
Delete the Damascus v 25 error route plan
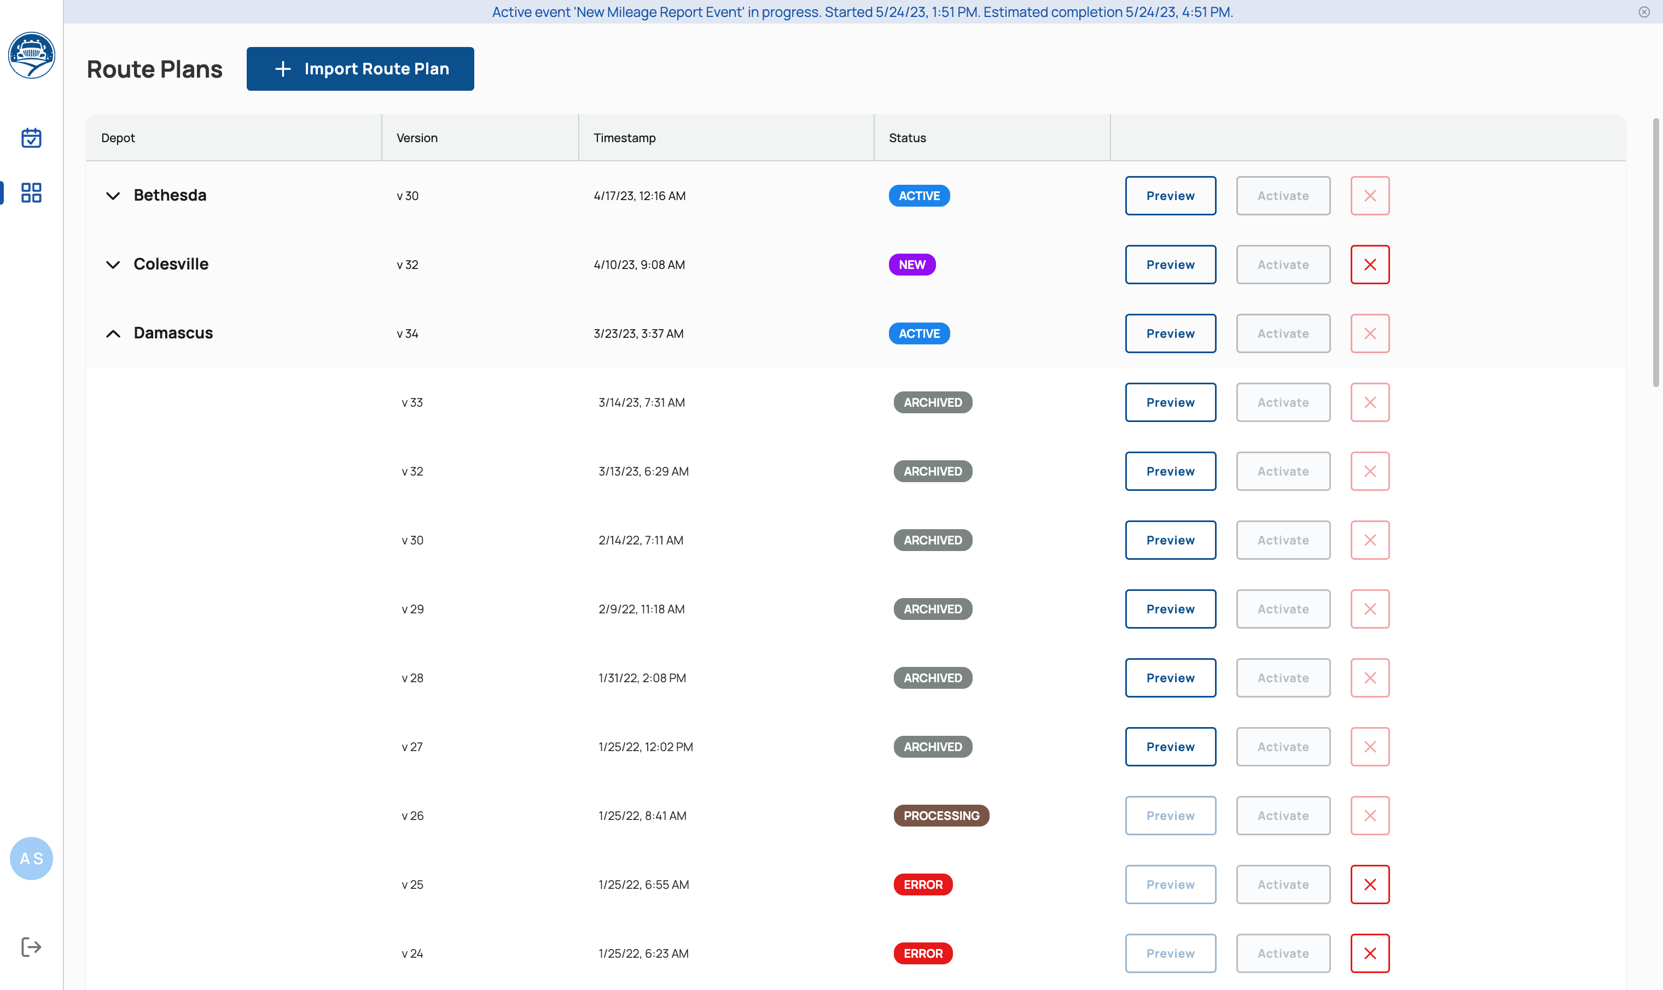pos(1370,884)
